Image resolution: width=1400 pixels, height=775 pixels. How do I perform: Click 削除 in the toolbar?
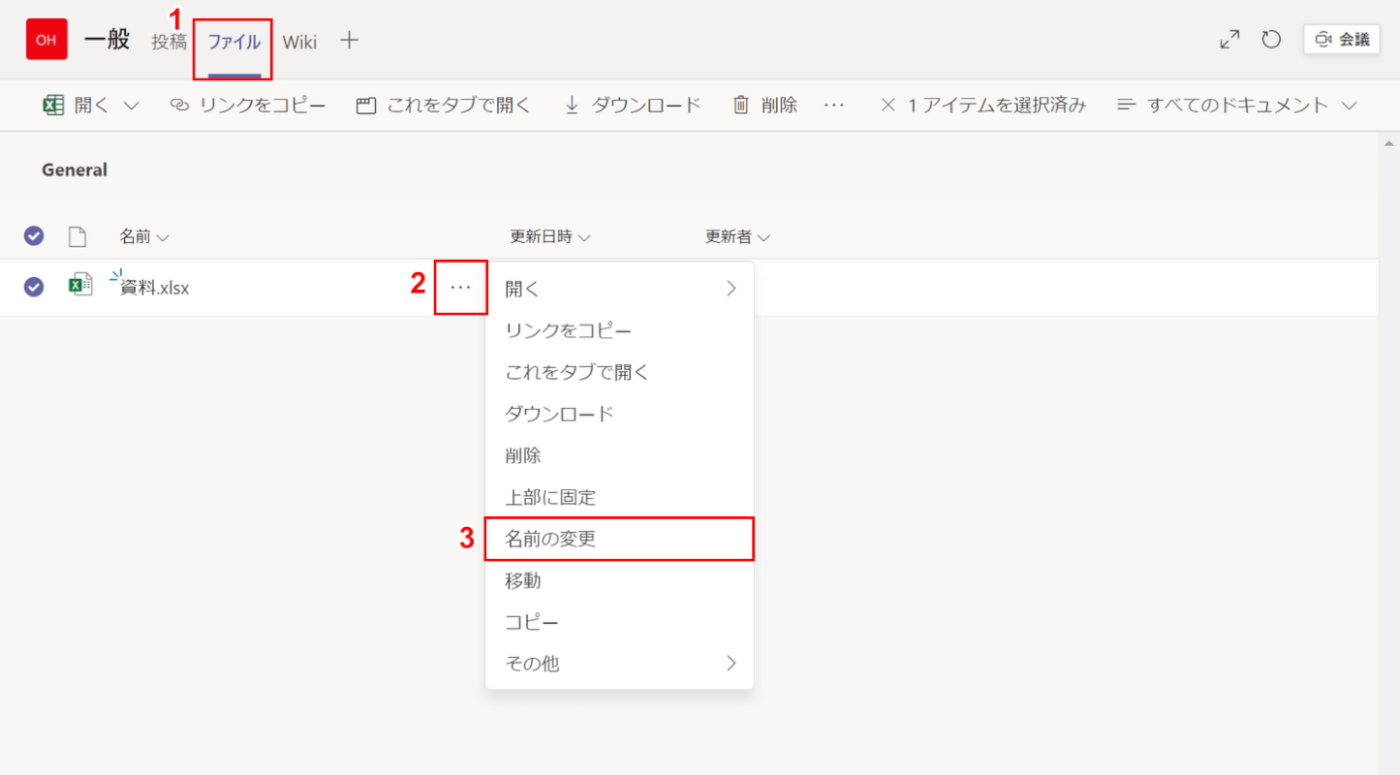coord(765,106)
